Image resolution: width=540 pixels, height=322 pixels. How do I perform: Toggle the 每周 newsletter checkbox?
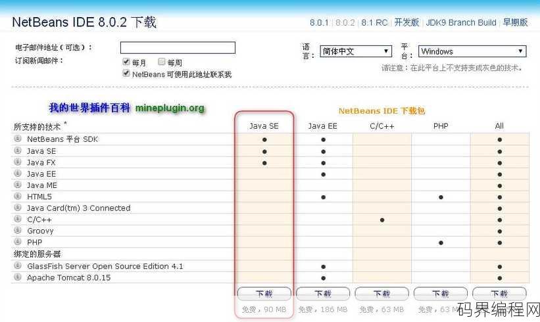162,62
